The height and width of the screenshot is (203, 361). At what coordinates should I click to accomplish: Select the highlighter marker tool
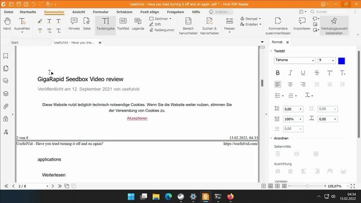point(40,21)
